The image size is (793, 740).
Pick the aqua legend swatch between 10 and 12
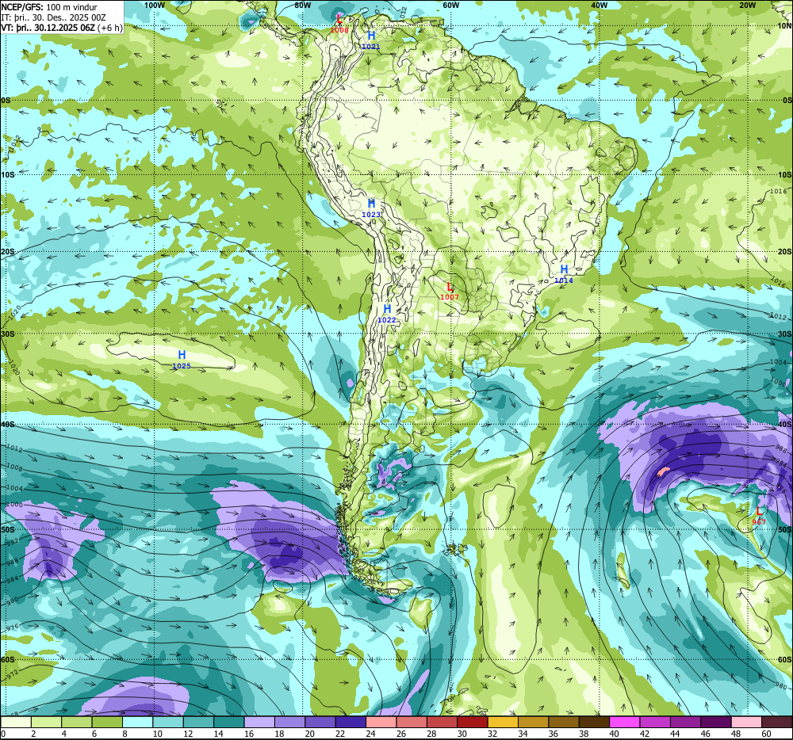coord(168,722)
